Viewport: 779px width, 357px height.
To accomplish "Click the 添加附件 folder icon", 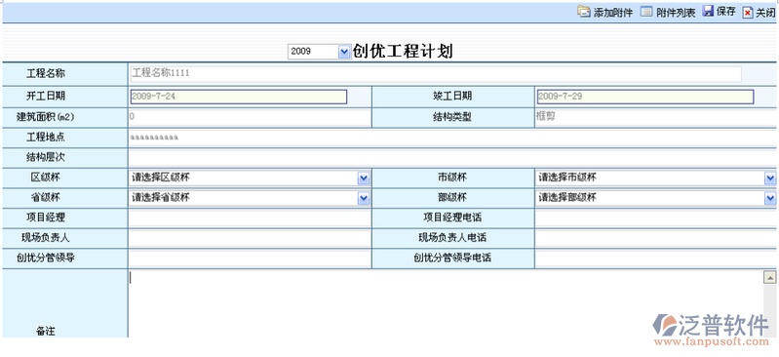I will tap(584, 12).
